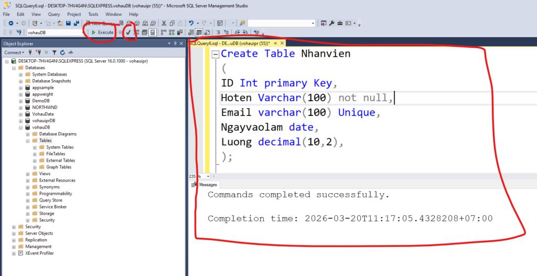Click the New Query button

coord(102,23)
